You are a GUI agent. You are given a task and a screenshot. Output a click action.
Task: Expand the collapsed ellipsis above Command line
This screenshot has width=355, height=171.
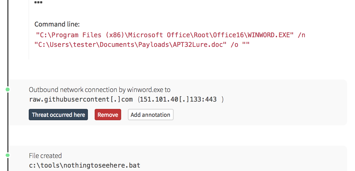click(38, 3)
